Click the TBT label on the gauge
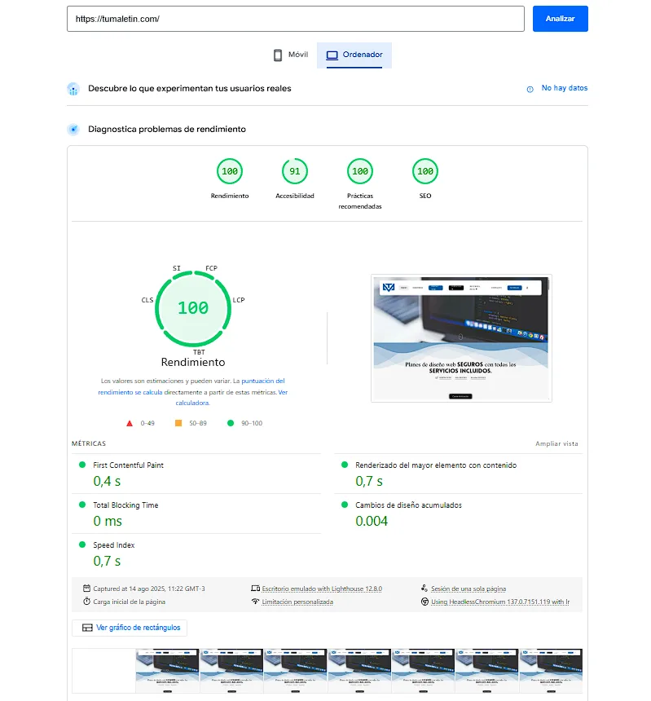This screenshot has width=651, height=701. point(199,352)
